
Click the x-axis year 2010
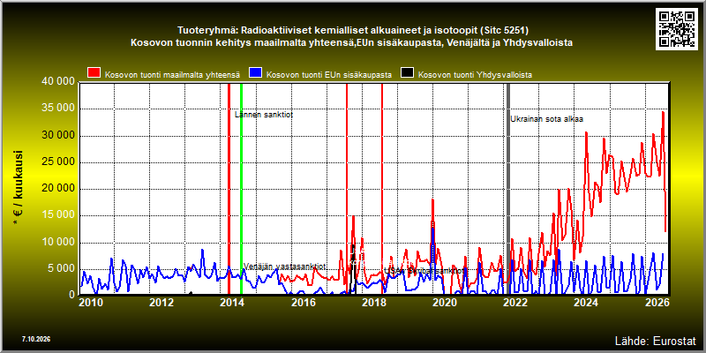pos(91,302)
